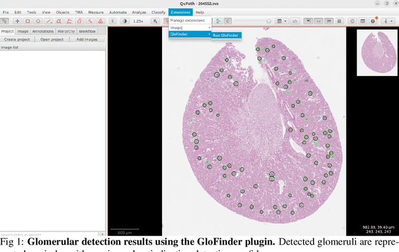Toggle the analysis pane visibility button
The height and width of the screenshot is (252, 399).
pyautogui.click(x=5, y=21)
